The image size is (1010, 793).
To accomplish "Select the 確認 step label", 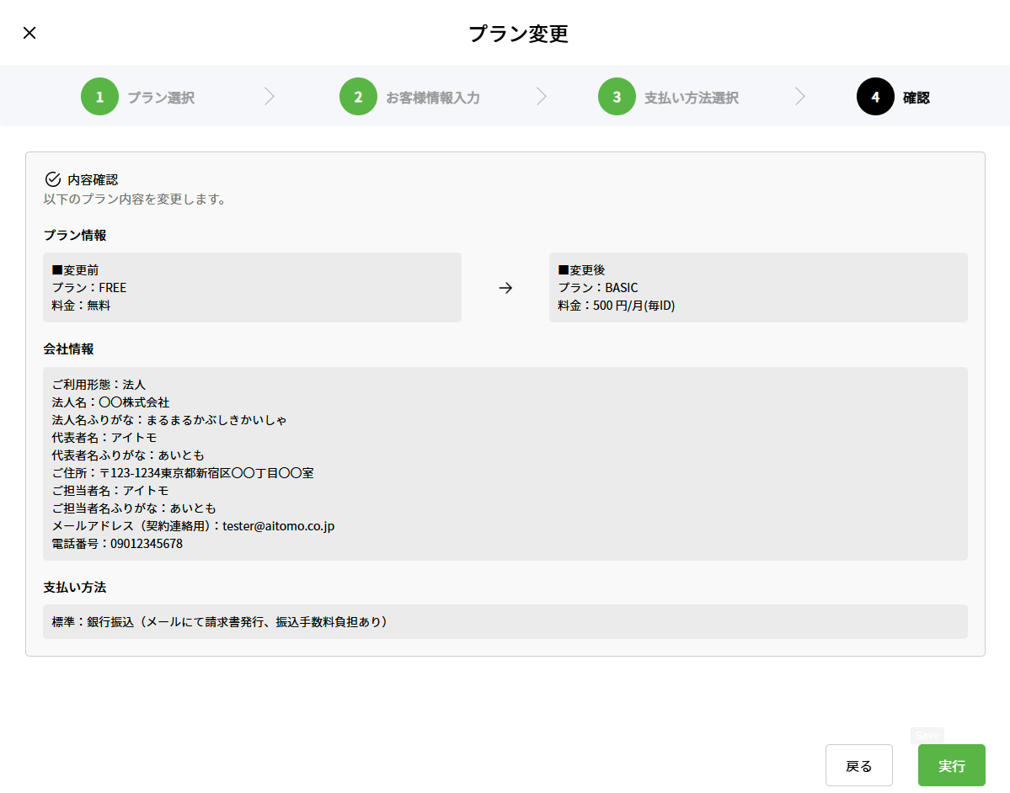I will (916, 98).
